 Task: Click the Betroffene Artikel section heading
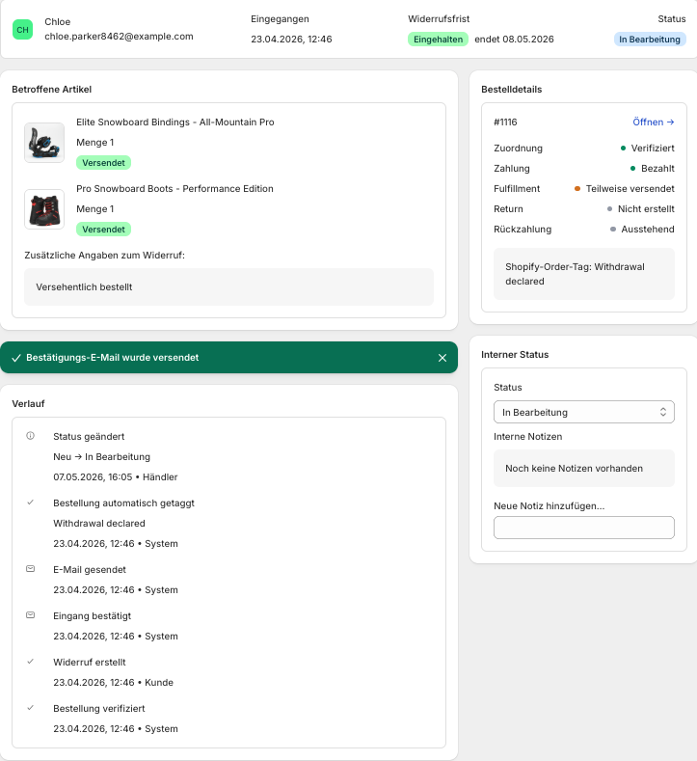51,90
